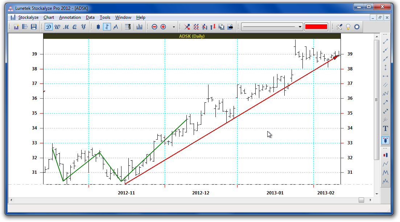Open the Tools menu

click(x=105, y=17)
